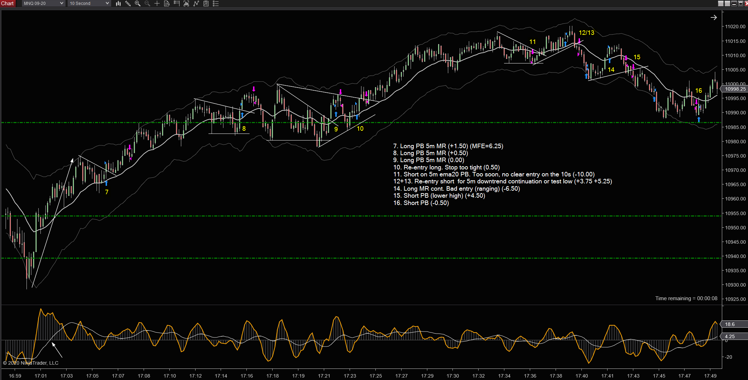748x380 pixels.
Task: Click the arrow to return to latest bar
Action: point(714,17)
